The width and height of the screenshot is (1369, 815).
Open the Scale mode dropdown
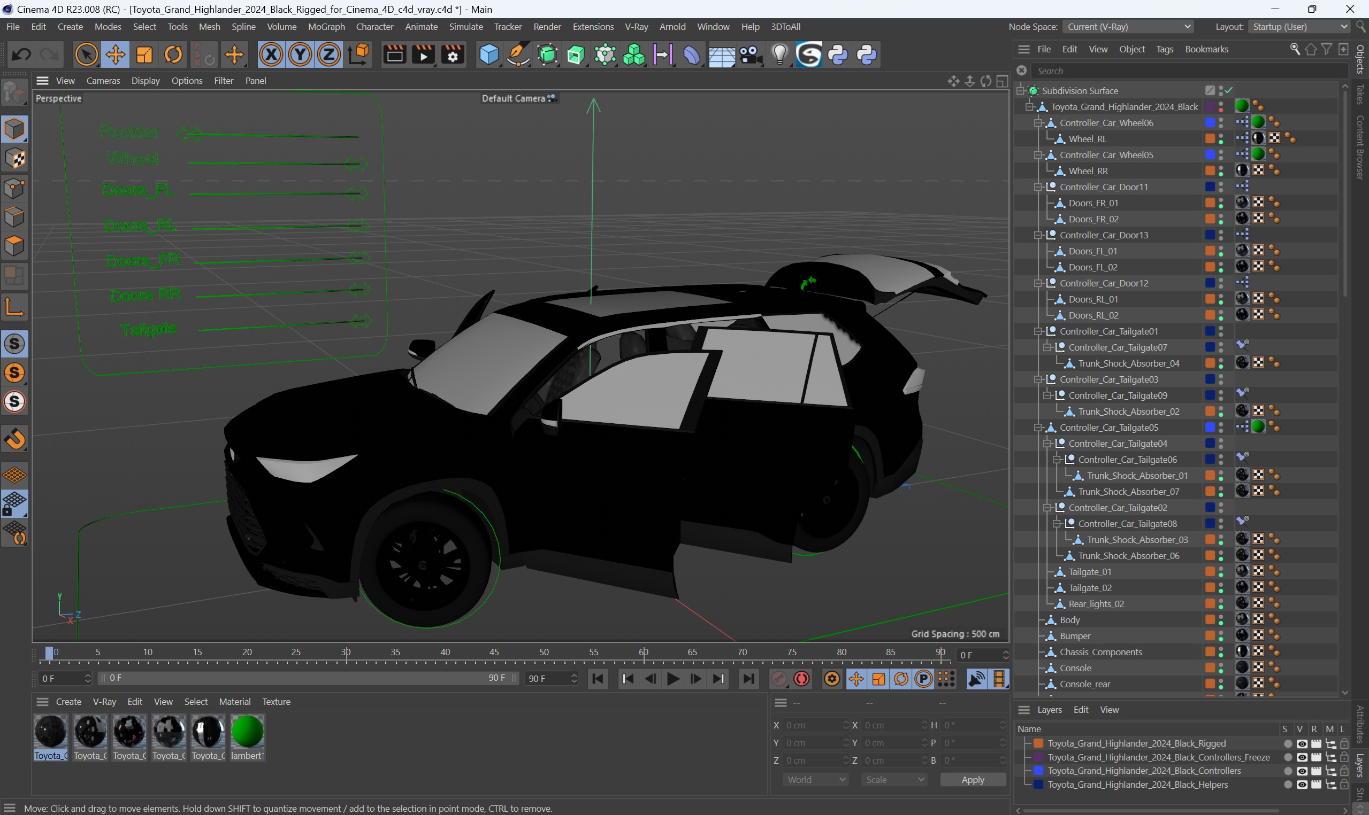[893, 780]
